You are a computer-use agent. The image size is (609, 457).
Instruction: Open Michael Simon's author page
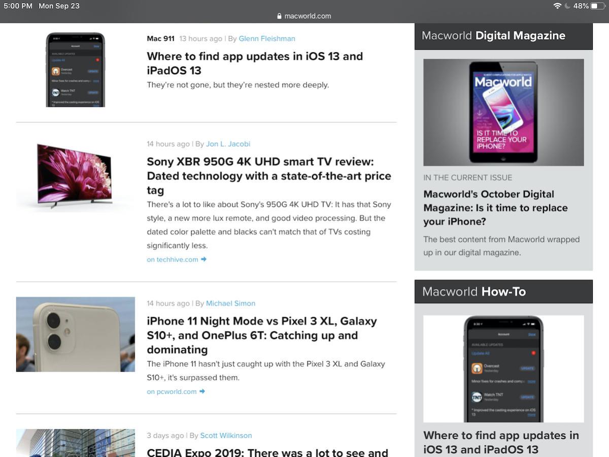(x=230, y=304)
